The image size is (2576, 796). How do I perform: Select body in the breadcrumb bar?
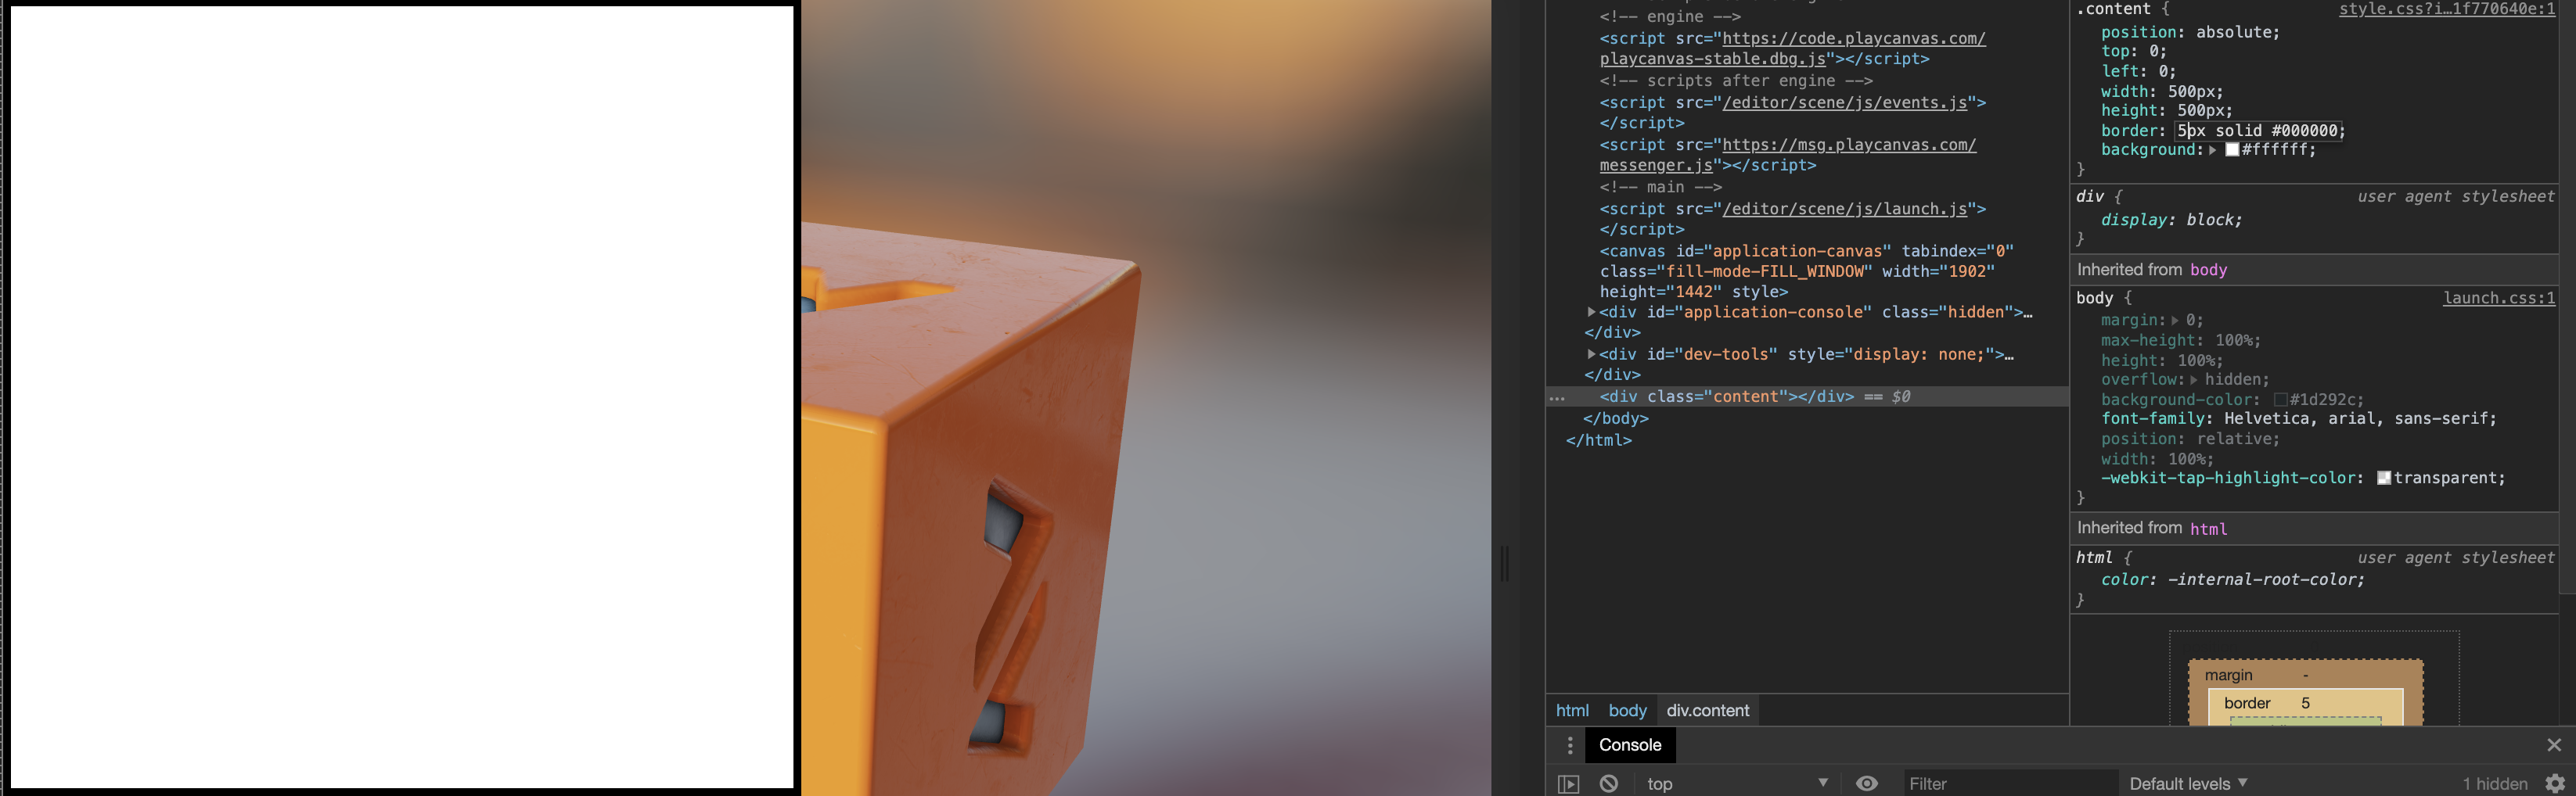(x=1627, y=711)
